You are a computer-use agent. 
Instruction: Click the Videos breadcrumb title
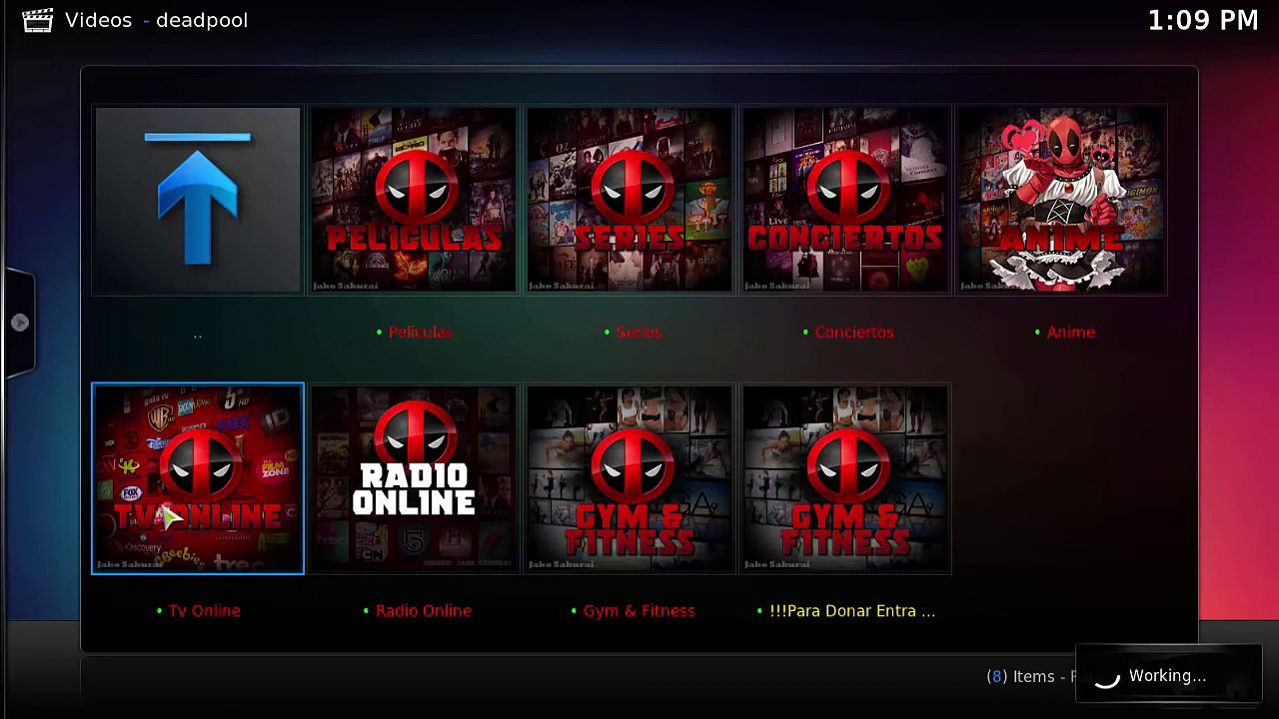(x=98, y=20)
